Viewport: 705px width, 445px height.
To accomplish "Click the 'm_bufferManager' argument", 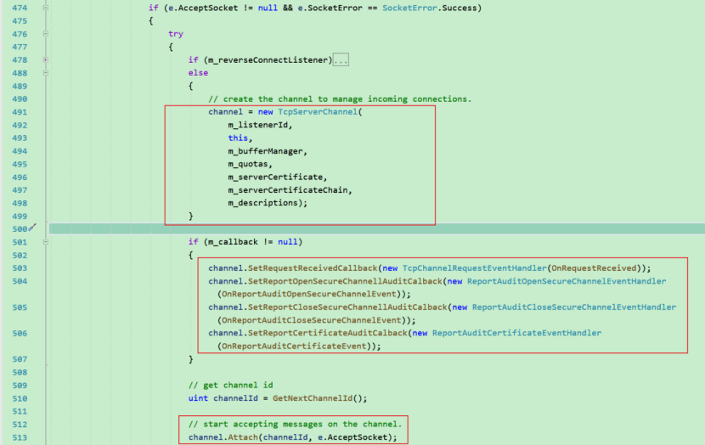I will click(x=265, y=151).
